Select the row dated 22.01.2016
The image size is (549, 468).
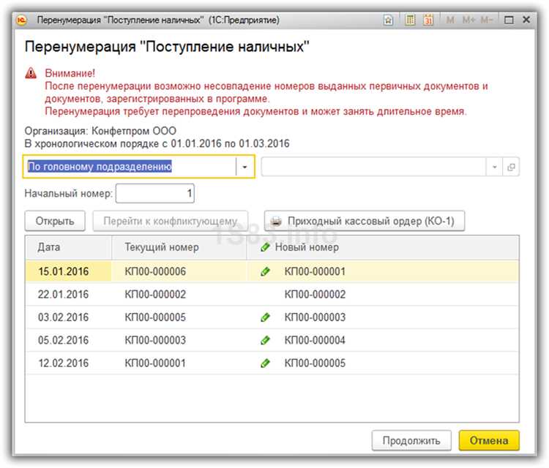(x=272, y=294)
